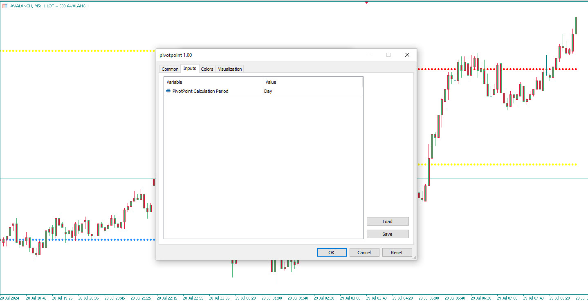Click the parameter icon beside PivotPoint Calculation Period

tap(168, 91)
